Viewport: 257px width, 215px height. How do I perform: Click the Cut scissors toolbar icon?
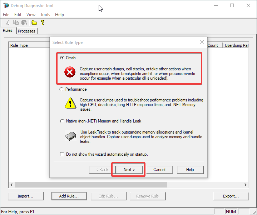tap(8, 22)
